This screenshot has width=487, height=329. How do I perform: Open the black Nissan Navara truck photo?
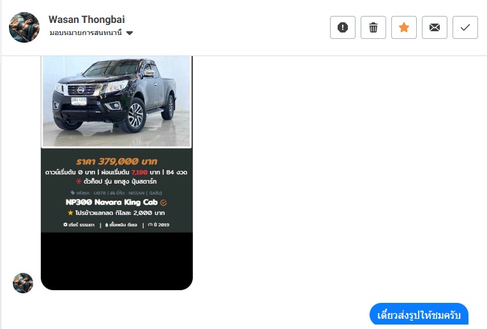116,101
